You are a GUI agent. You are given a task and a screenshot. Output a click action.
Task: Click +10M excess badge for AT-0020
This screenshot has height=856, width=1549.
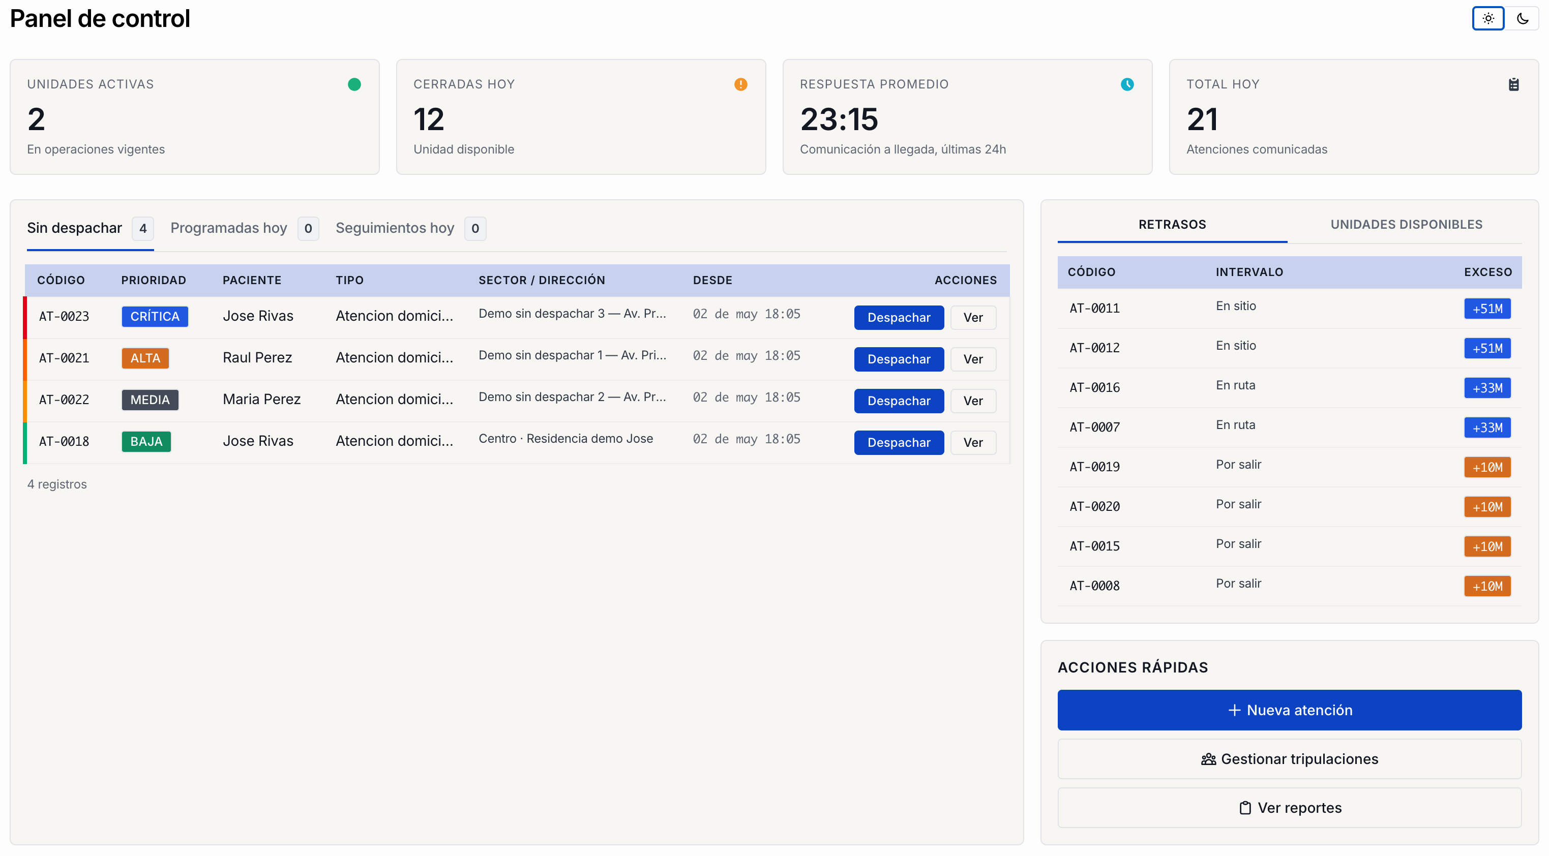pos(1487,507)
